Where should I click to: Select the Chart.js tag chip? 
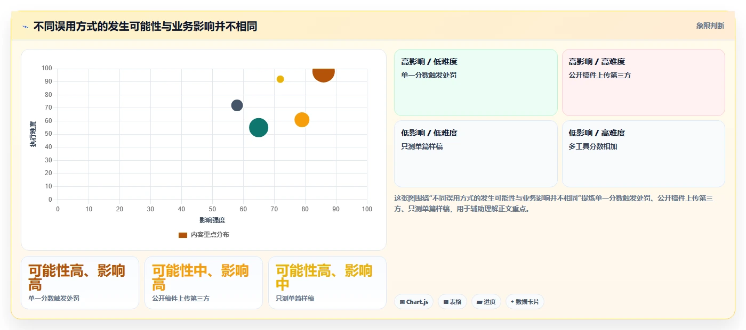(x=414, y=302)
